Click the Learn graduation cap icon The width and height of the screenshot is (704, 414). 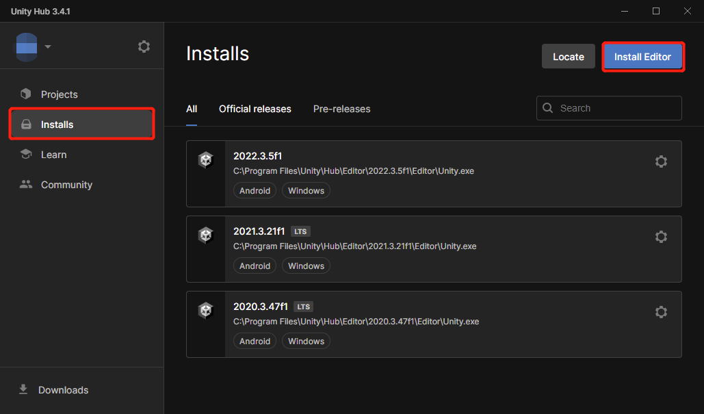click(26, 154)
